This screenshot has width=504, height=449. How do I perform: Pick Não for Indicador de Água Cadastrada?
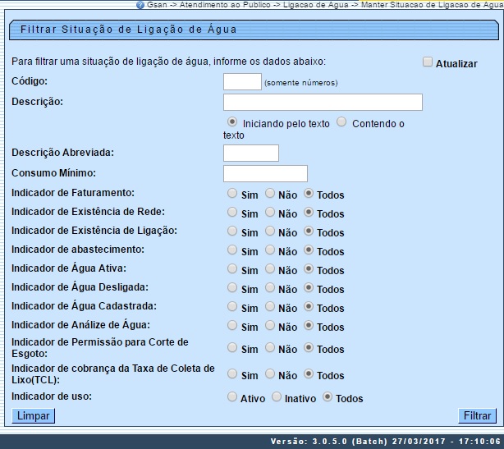point(270,307)
